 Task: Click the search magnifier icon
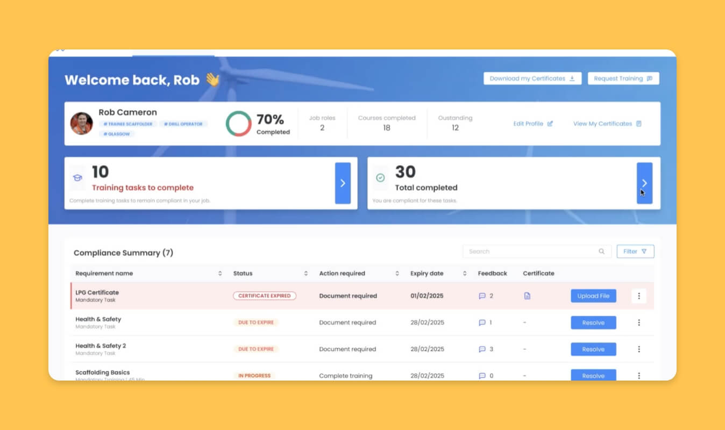pyautogui.click(x=601, y=252)
